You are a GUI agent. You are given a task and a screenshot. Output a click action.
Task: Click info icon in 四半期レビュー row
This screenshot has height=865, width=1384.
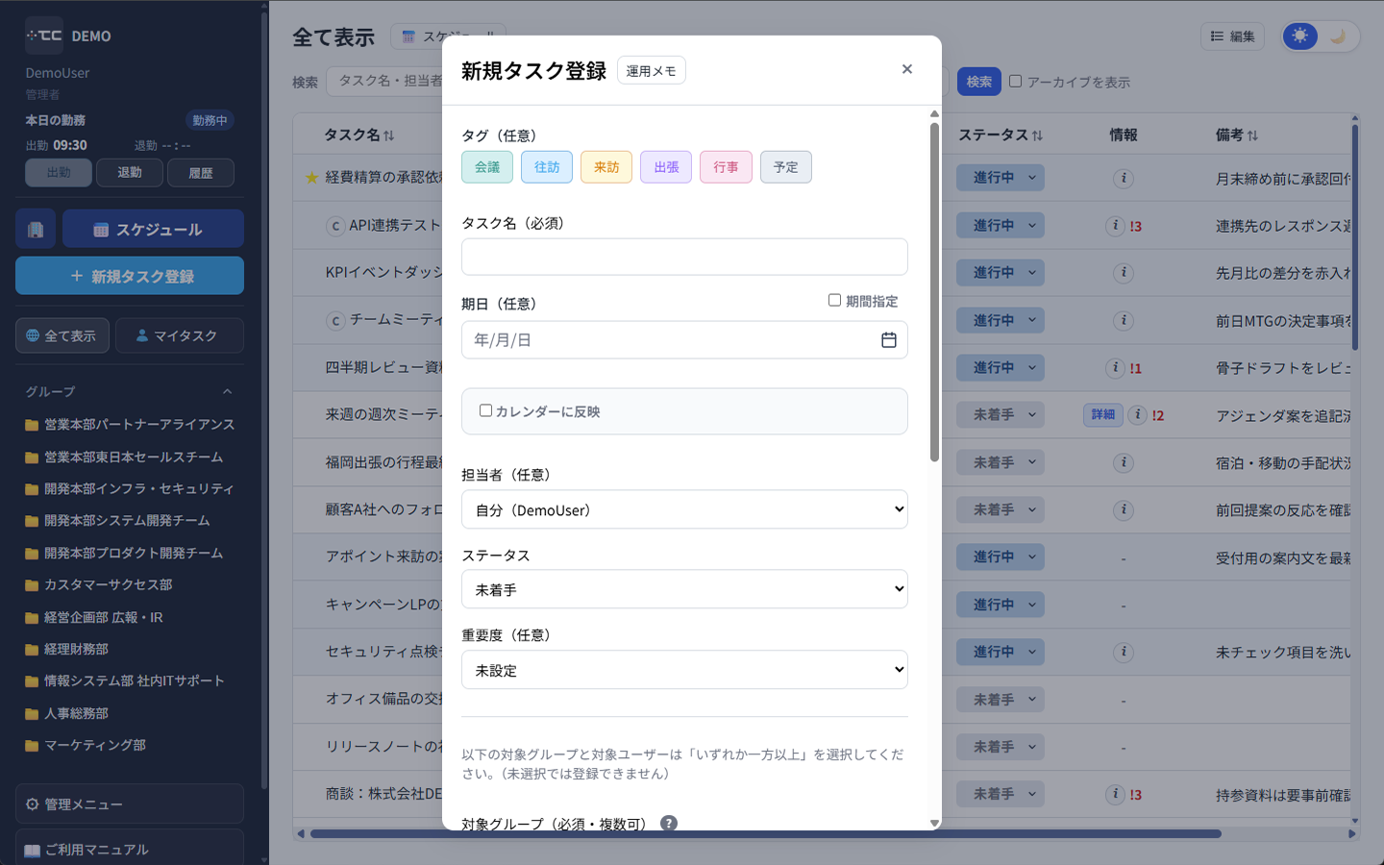click(1115, 367)
